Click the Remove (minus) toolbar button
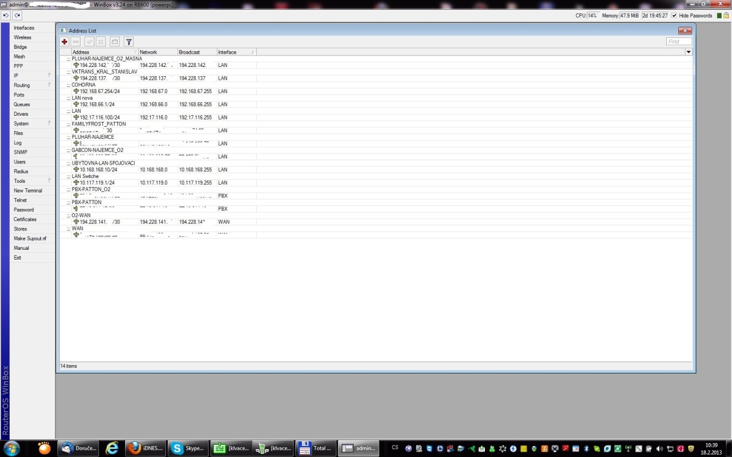The height and width of the screenshot is (457, 732). (x=76, y=41)
